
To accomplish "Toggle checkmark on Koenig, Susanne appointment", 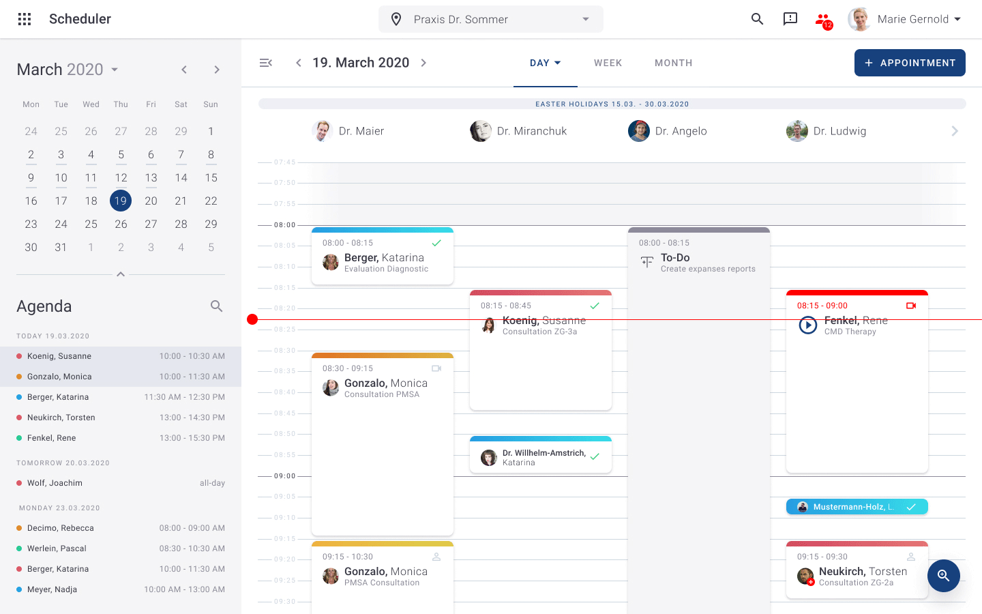I will (x=595, y=306).
